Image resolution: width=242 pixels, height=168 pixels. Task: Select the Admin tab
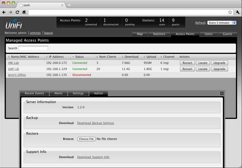tap(99, 93)
